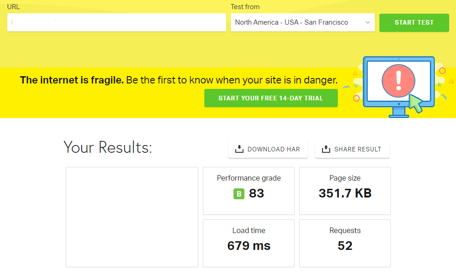Click the load time value 679 ms
This screenshot has height=275, width=456.
click(x=249, y=246)
